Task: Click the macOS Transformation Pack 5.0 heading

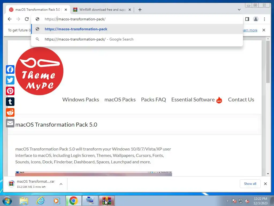Action: (56, 124)
